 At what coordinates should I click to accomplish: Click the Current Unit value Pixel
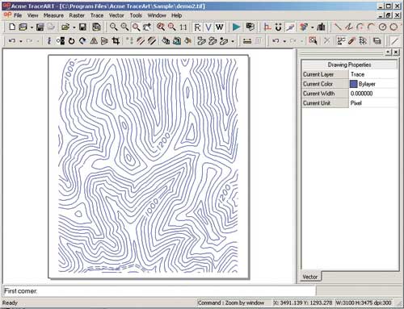(356, 103)
